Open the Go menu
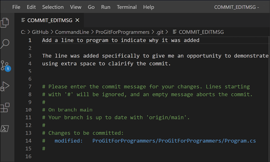 point(91,7)
